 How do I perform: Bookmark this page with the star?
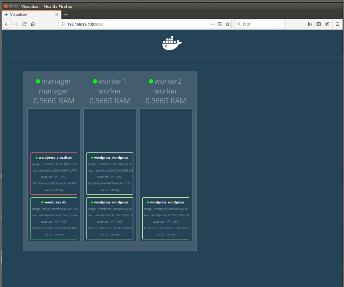(x=228, y=24)
